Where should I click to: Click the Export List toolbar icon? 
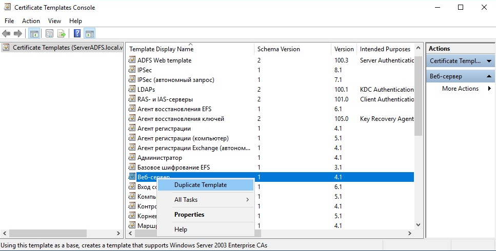62,34
